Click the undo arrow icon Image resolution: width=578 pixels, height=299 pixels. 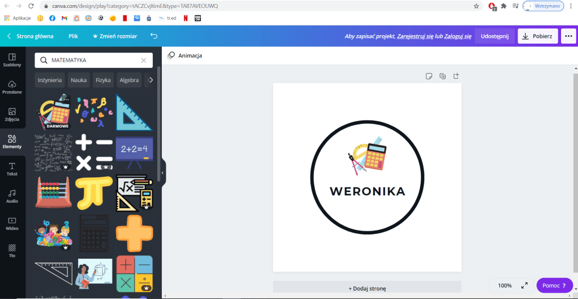coord(154,36)
